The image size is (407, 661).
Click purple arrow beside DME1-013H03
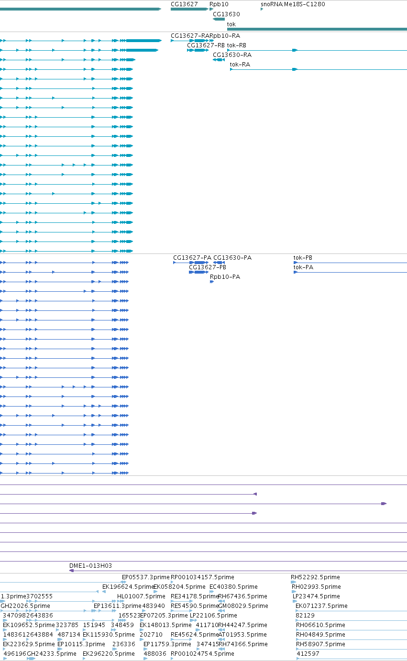click(72, 571)
